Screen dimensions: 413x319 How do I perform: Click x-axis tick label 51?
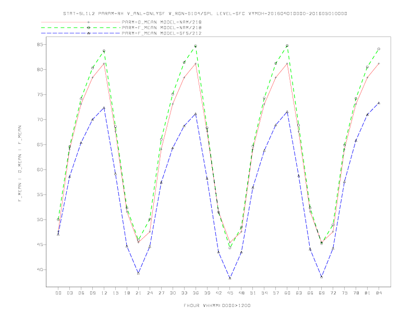[253, 293]
